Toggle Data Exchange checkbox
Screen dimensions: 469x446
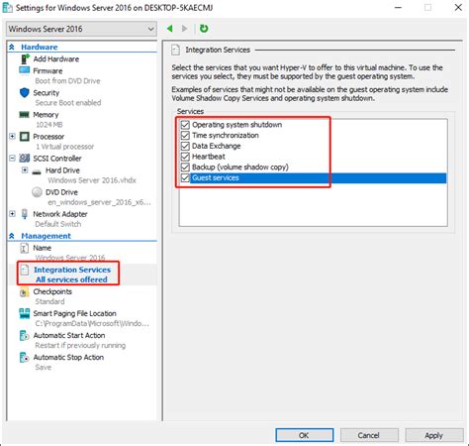[185, 146]
